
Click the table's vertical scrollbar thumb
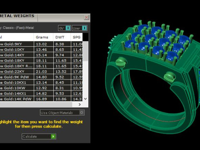(x=85, y=51)
